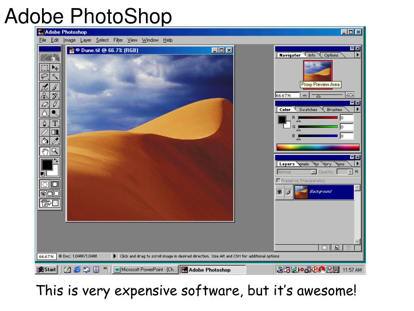Open the Color panel flyout menu arrow
The width and height of the screenshot is (414, 311).
point(358,109)
